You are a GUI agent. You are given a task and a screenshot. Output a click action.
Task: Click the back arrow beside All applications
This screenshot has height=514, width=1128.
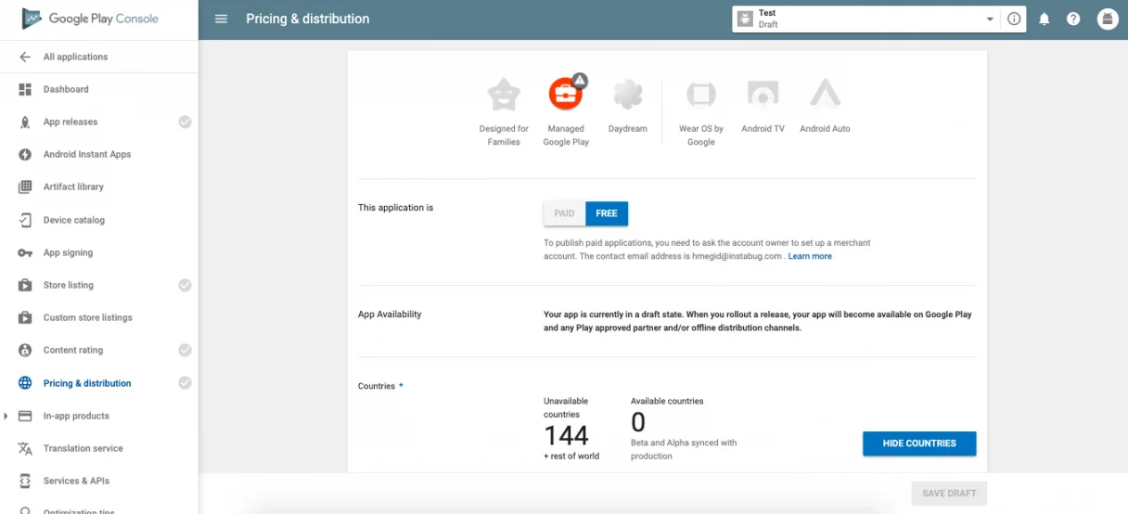25,57
